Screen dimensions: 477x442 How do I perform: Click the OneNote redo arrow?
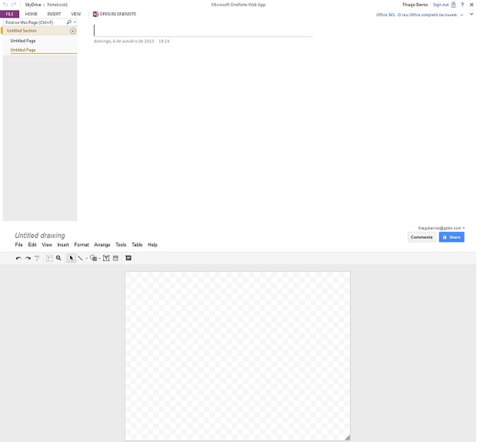pyautogui.click(x=14, y=4)
